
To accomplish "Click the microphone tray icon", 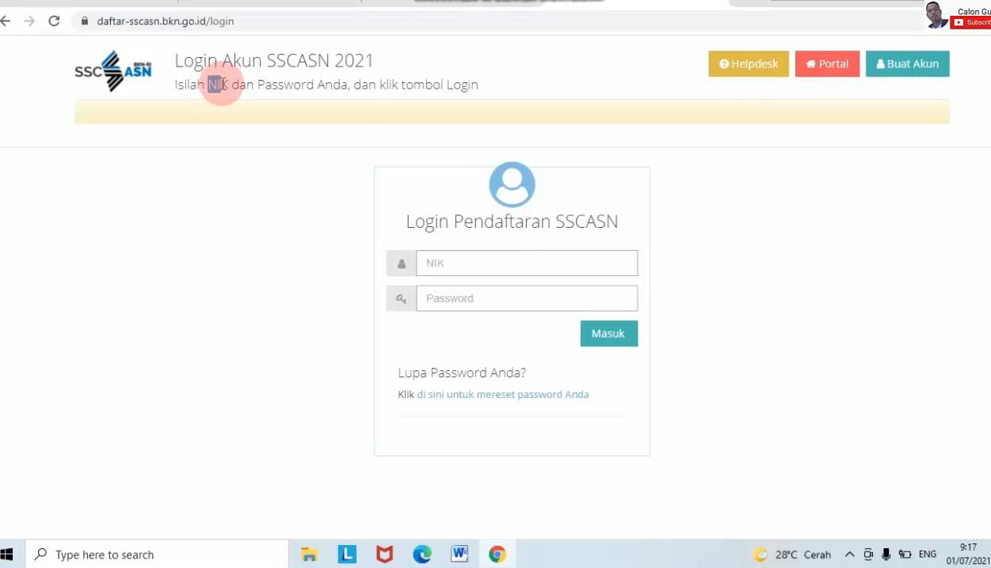I will point(886,555).
